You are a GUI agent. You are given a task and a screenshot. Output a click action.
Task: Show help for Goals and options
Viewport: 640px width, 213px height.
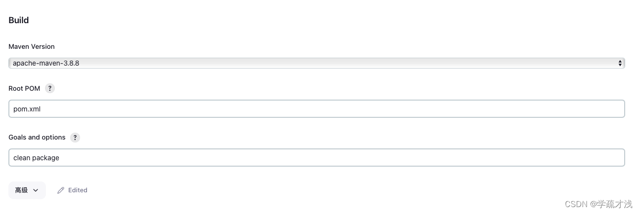75,138
